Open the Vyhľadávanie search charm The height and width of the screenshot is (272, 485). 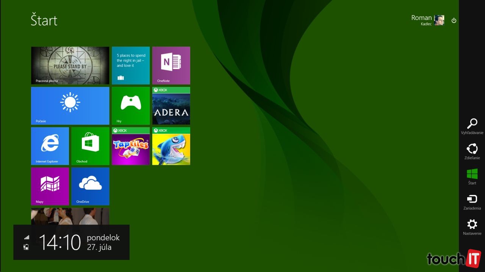[x=472, y=126]
